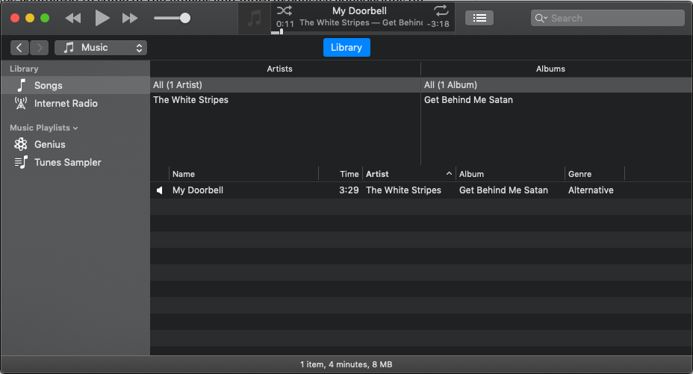
Task: Go forward with the right chevron
Action: pyautogui.click(x=40, y=48)
